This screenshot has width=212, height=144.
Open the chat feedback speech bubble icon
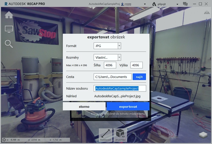185,4
